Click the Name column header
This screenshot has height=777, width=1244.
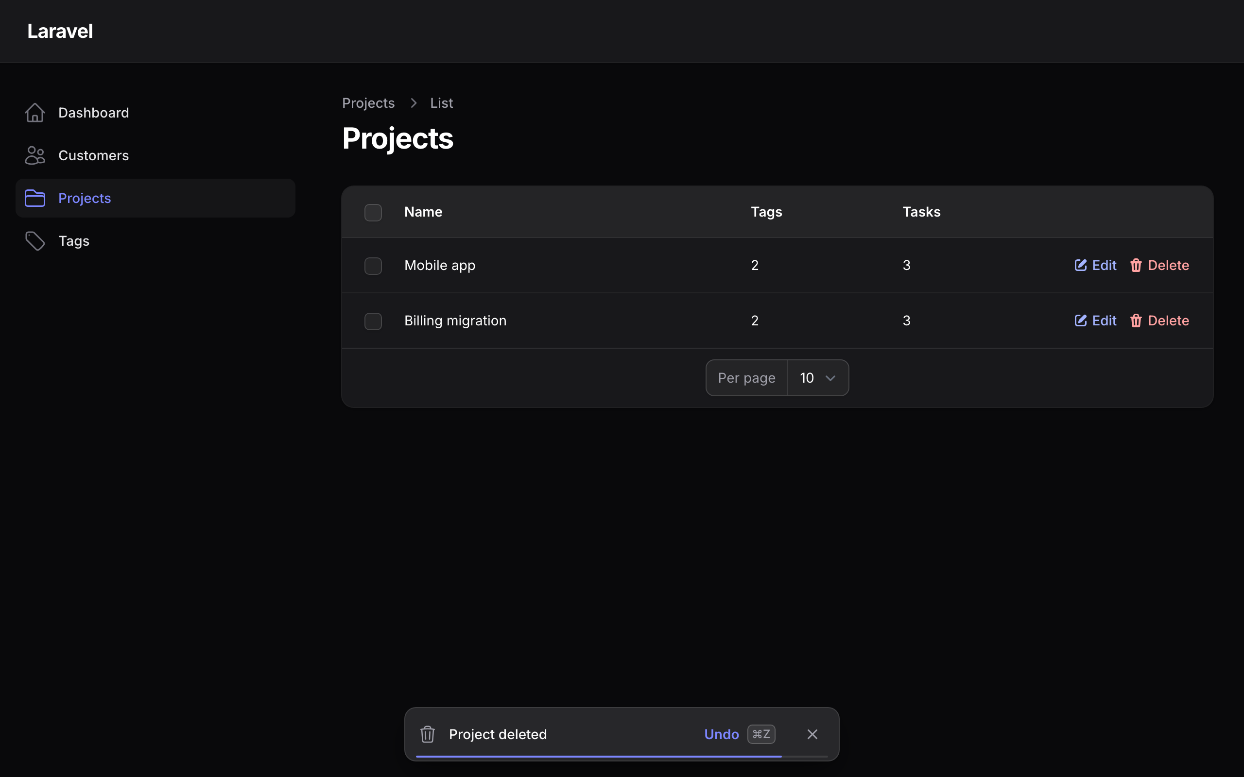[x=423, y=212]
